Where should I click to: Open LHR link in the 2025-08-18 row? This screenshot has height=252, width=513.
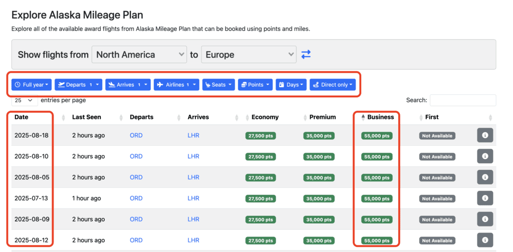tap(193, 135)
